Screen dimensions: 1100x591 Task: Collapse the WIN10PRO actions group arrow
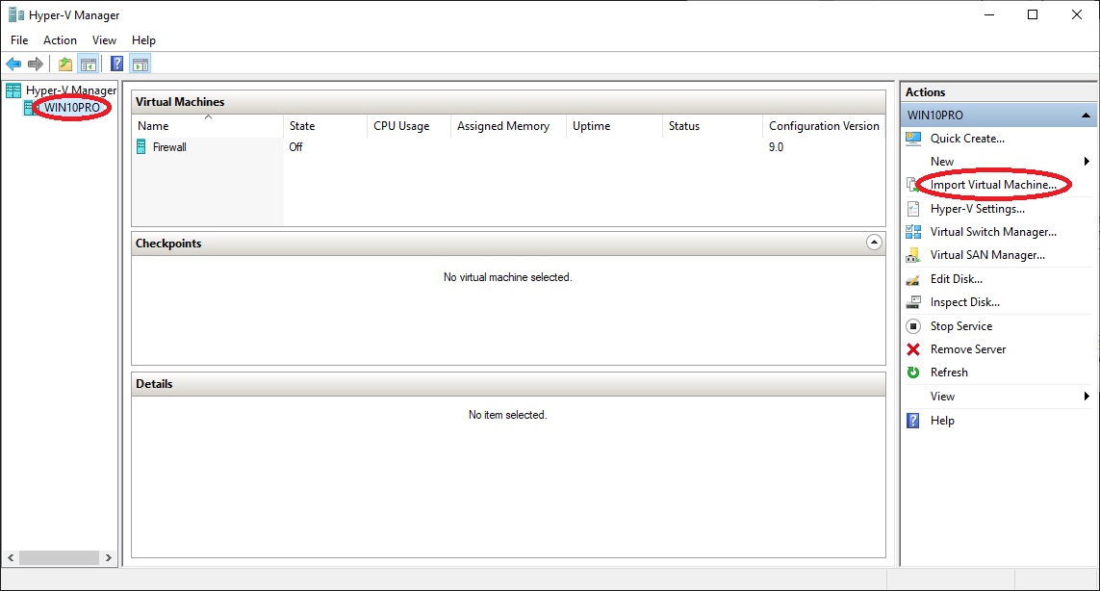coord(1086,116)
